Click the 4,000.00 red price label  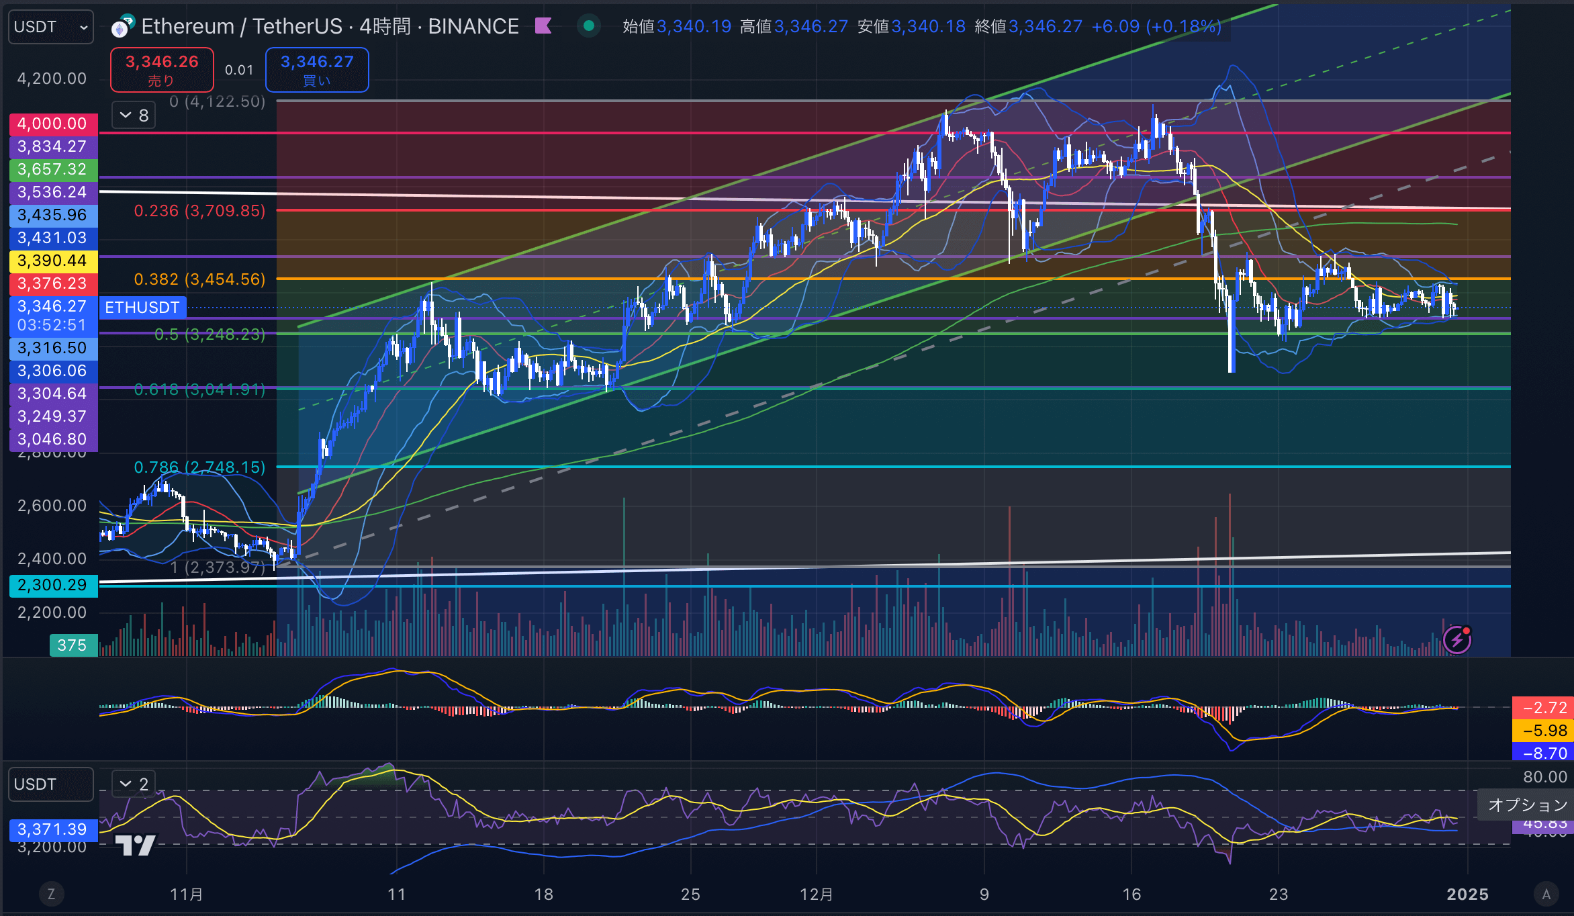tap(53, 124)
